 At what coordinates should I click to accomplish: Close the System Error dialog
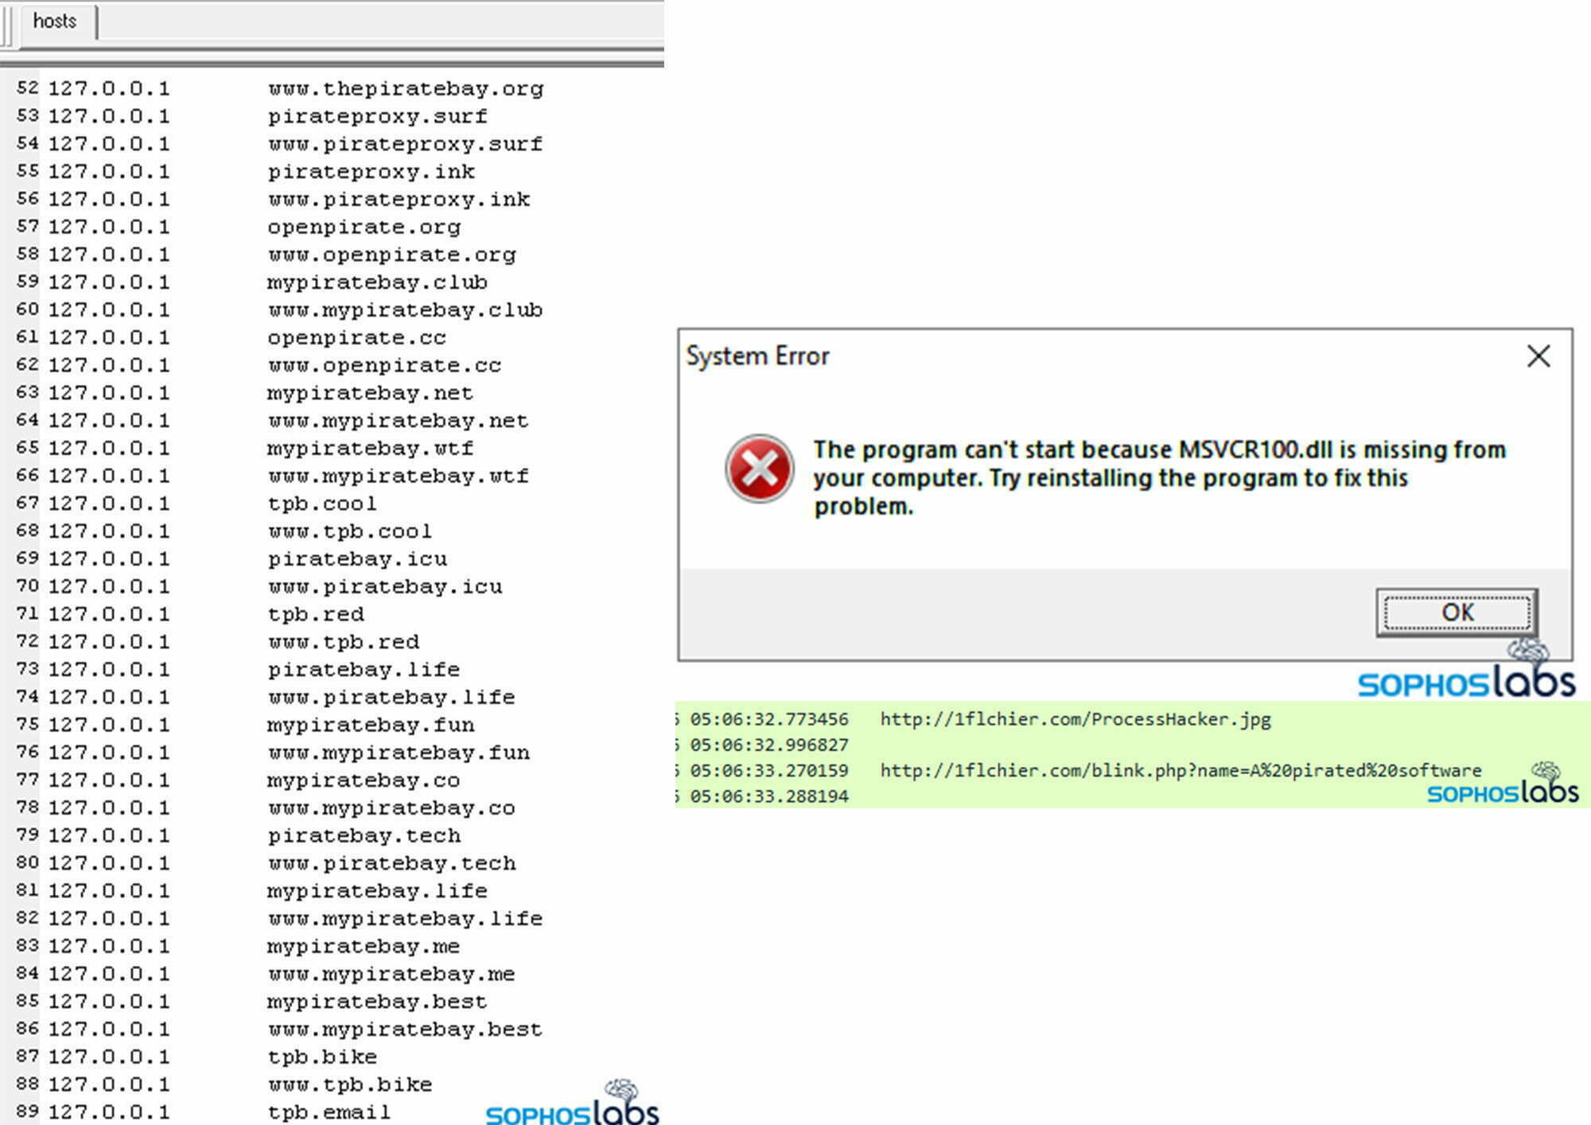(x=1538, y=356)
